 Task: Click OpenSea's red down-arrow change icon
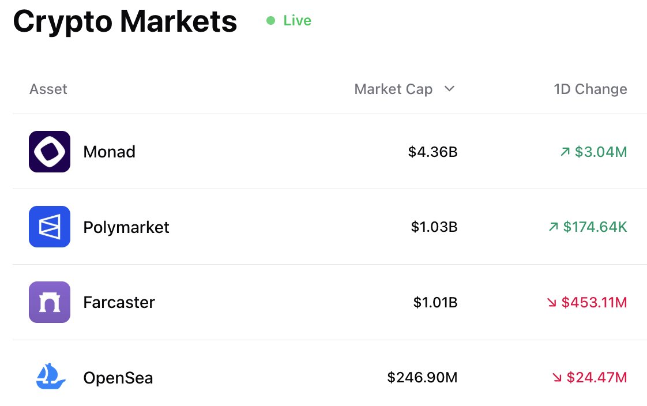(x=557, y=377)
